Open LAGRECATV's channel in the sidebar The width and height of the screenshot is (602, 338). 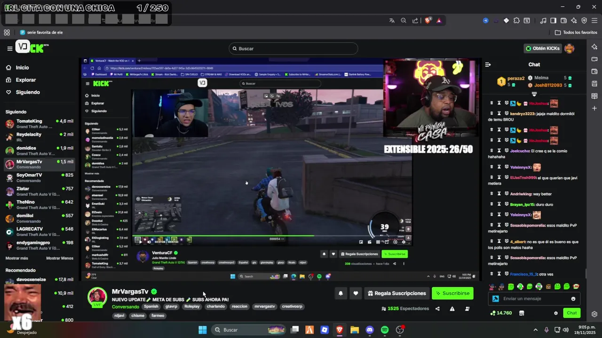point(40,231)
